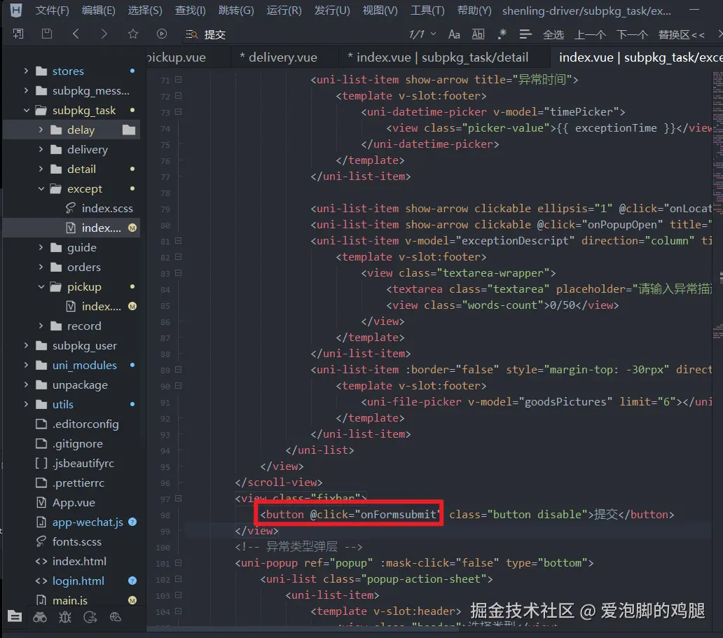The width and height of the screenshot is (723, 638).
Task: Collapse the code fold at line 81
Action: (179, 241)
